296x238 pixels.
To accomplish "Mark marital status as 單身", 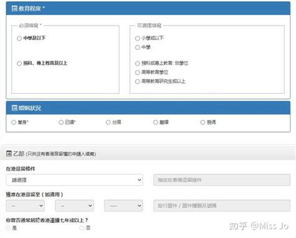I will click(x=14, y=122).
